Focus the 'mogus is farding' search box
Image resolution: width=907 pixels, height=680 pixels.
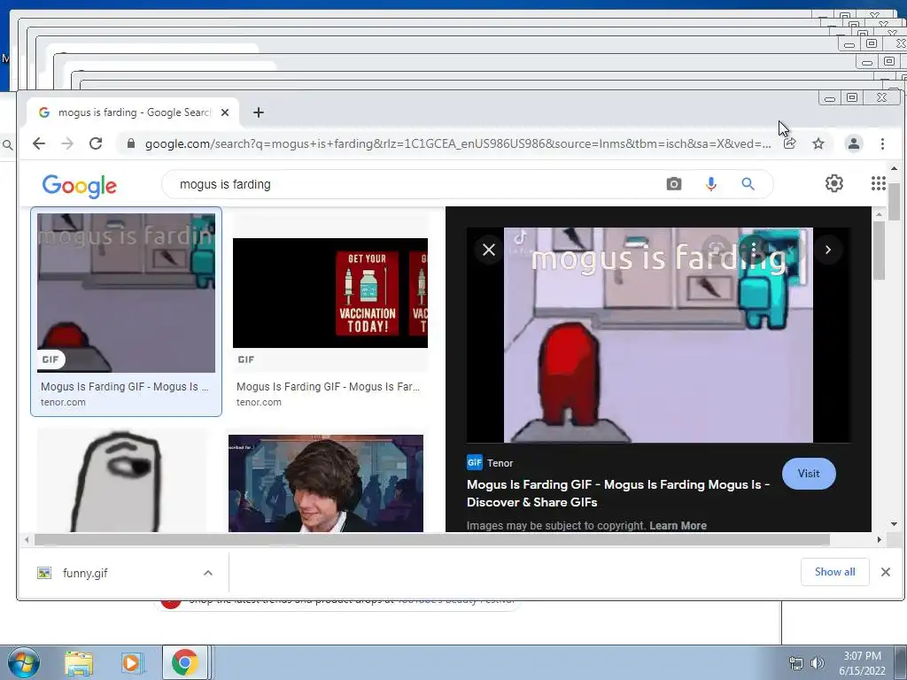click(416, 184)
